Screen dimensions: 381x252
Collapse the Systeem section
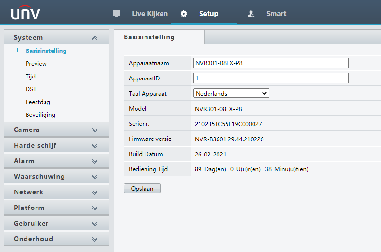tap(56, 37)
